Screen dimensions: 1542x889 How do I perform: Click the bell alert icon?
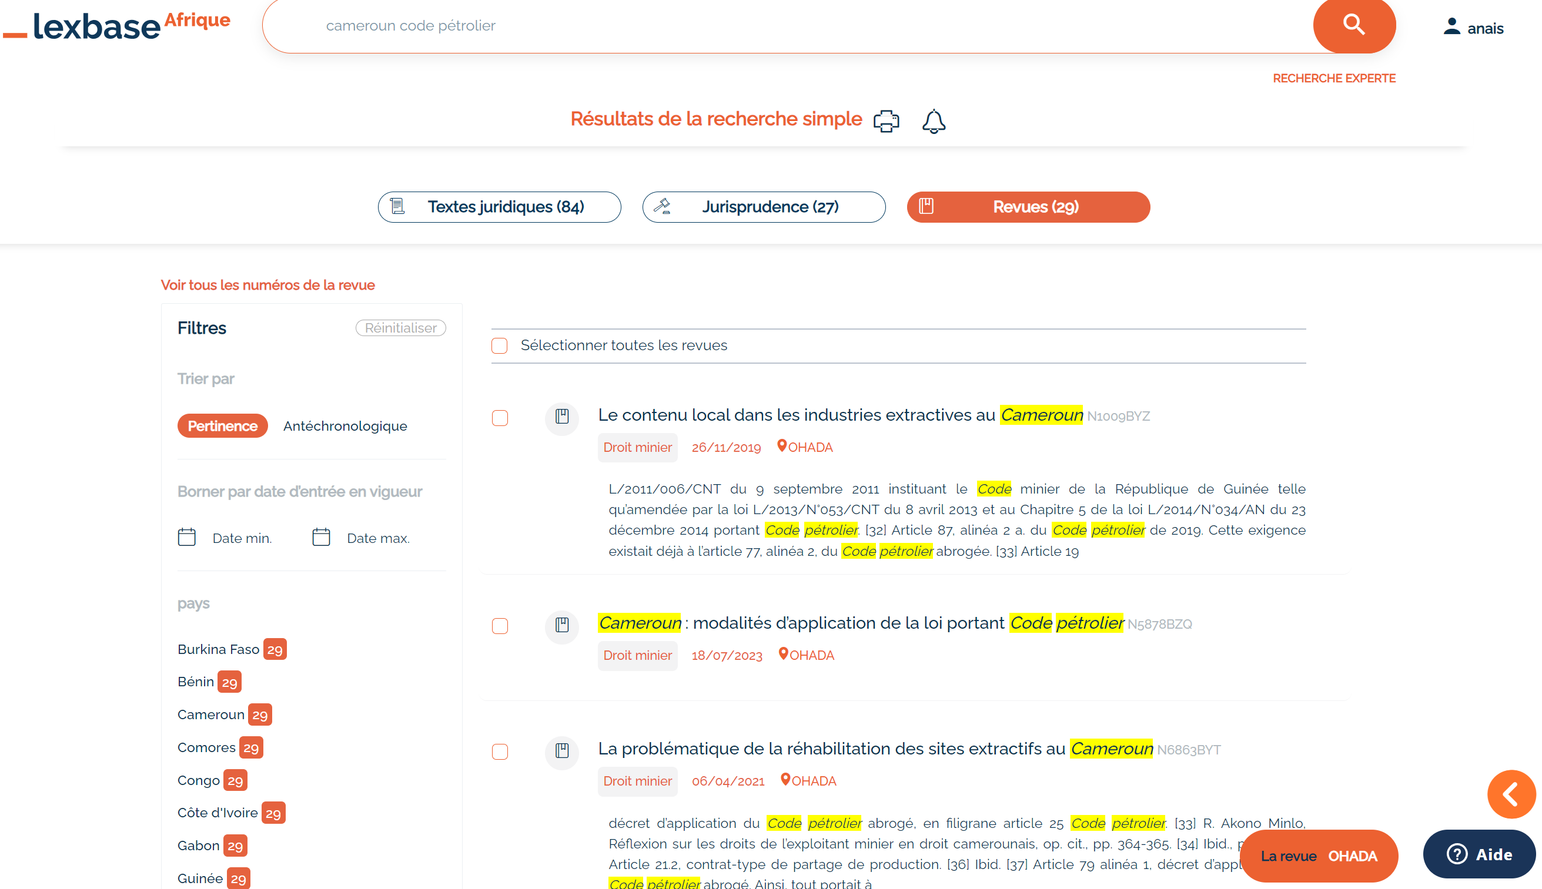click(x=933, y=121)
